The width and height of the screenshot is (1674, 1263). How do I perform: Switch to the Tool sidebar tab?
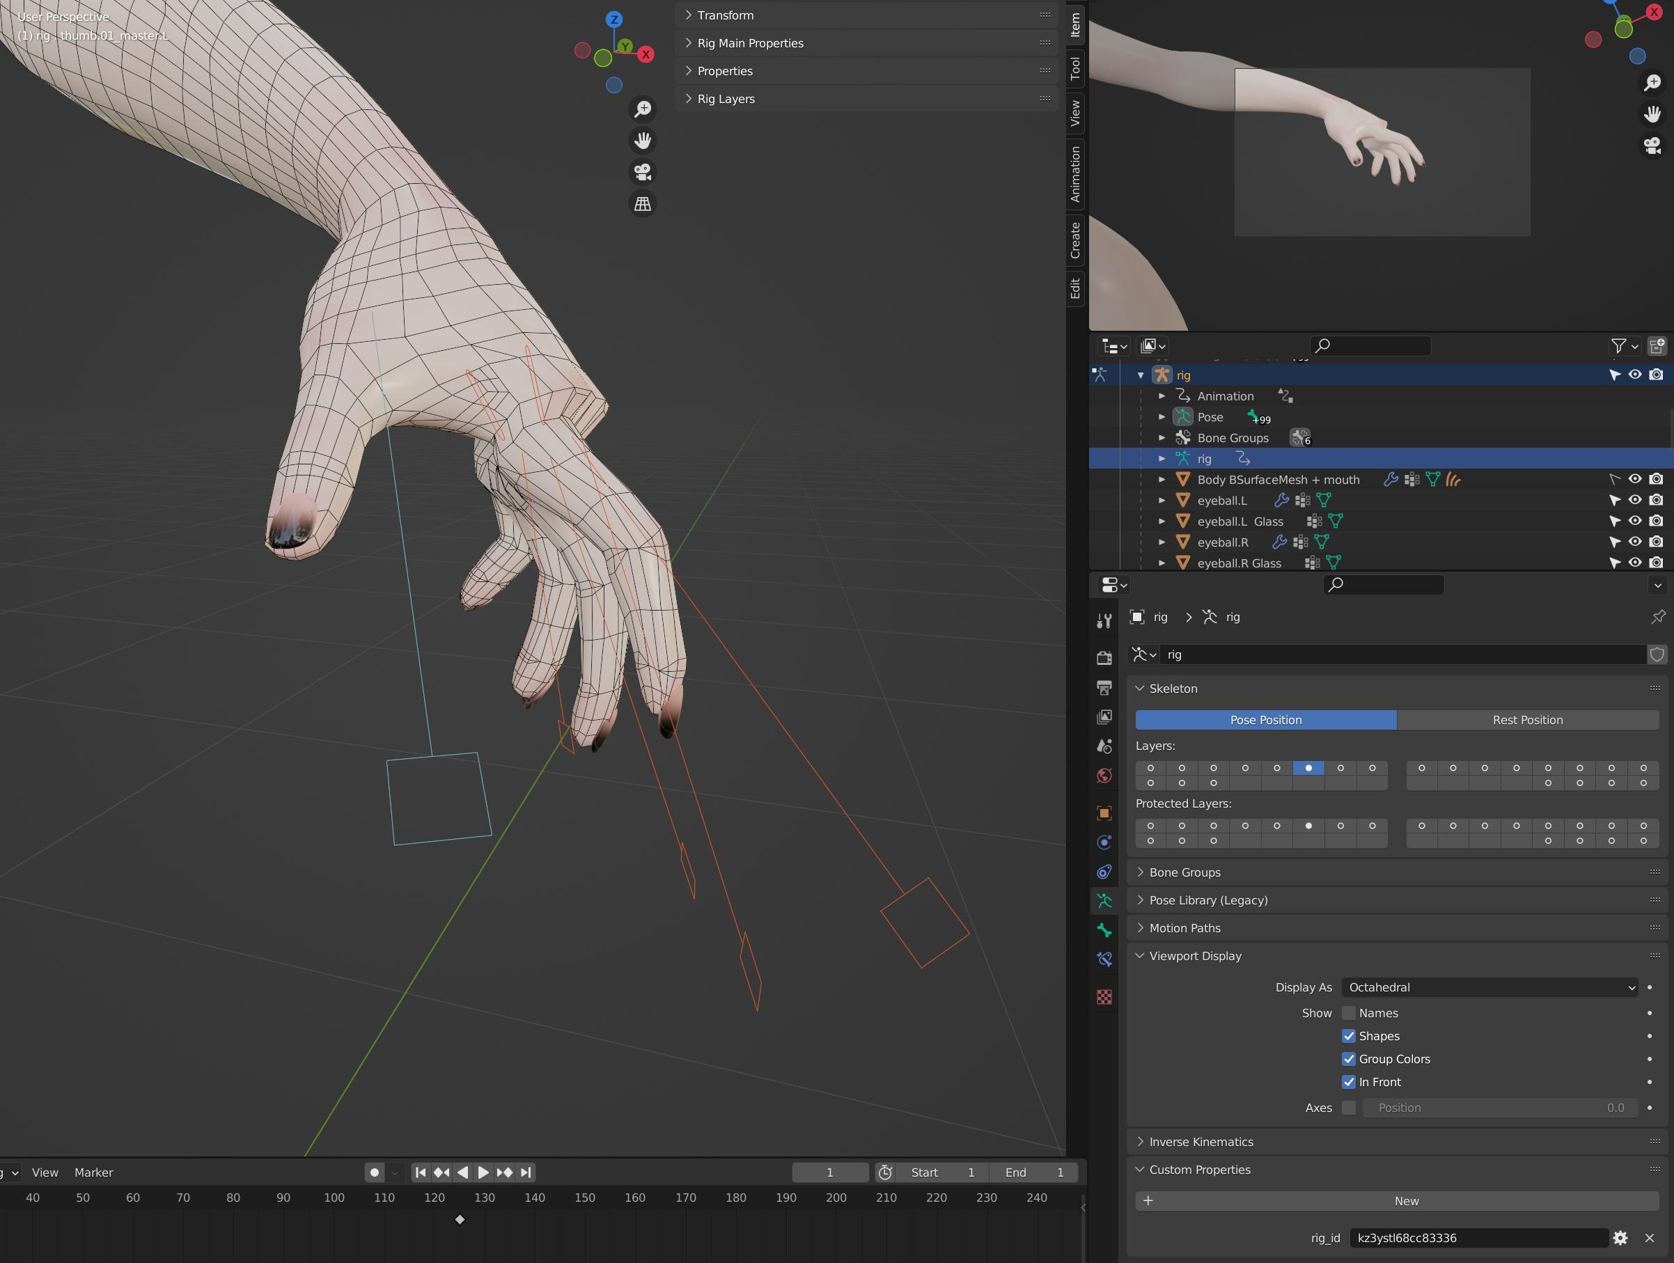[x=1074, y=69]
